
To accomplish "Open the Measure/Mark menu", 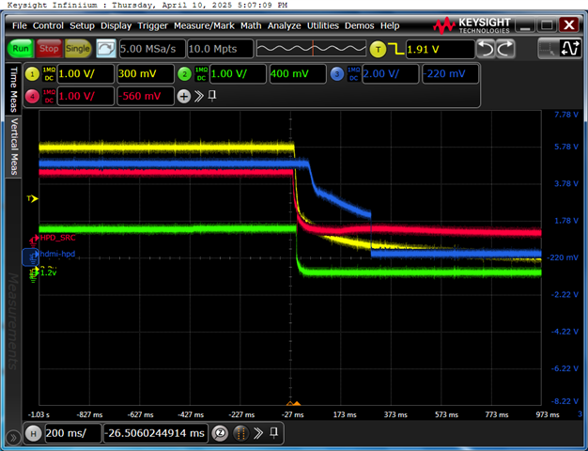I will coord(204,25).
